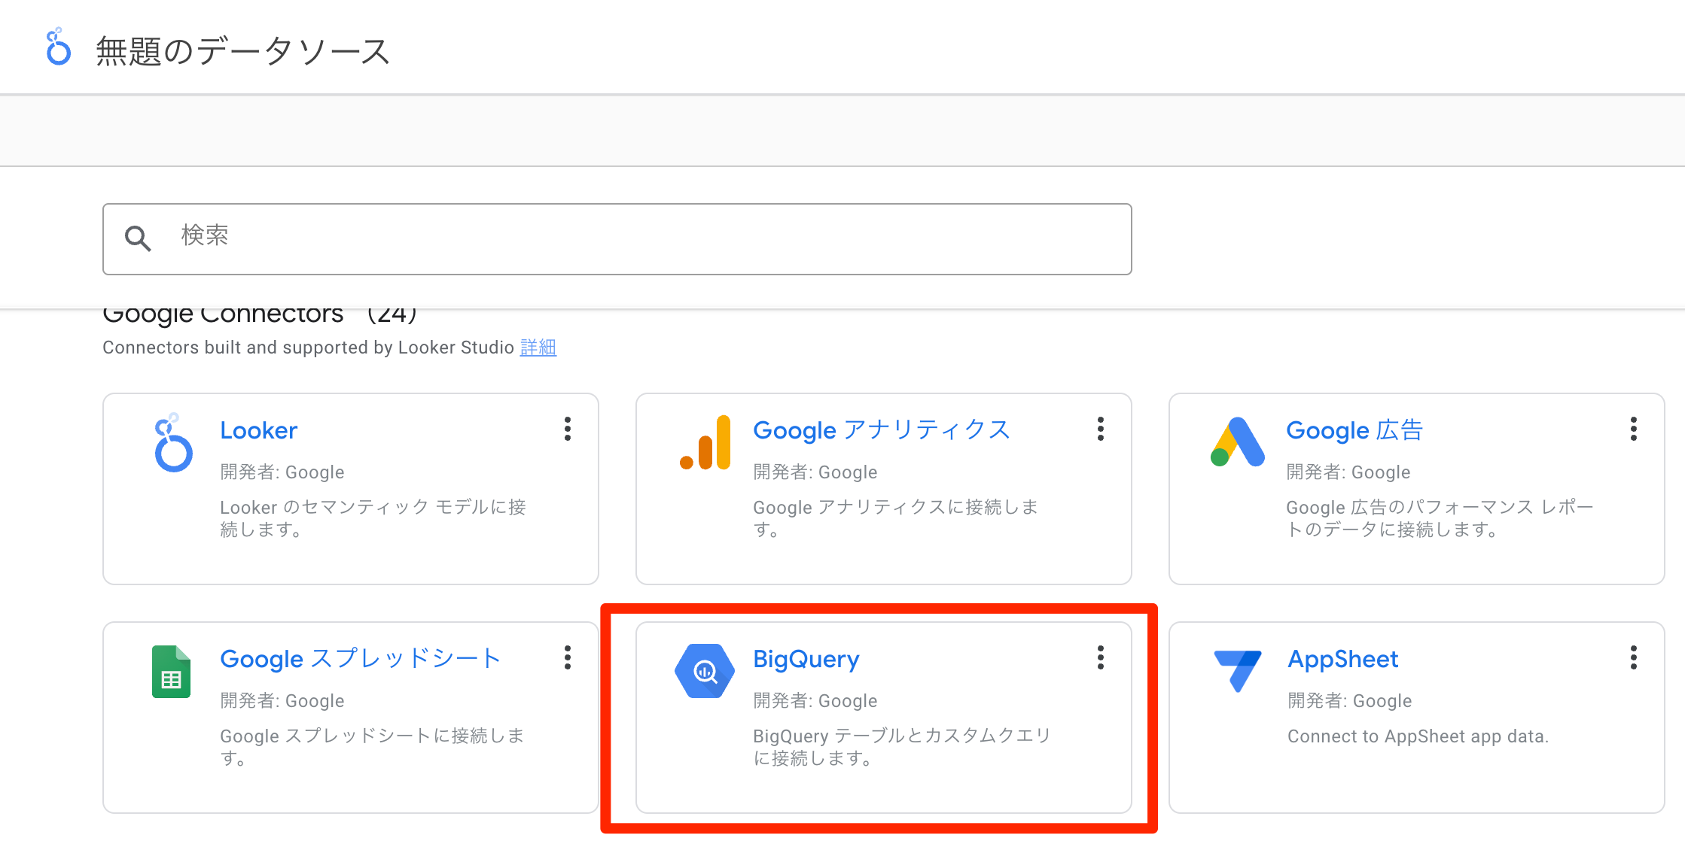Open BigQuery card more options menu
1685x865 pixels.
(x=1101, y=658)
